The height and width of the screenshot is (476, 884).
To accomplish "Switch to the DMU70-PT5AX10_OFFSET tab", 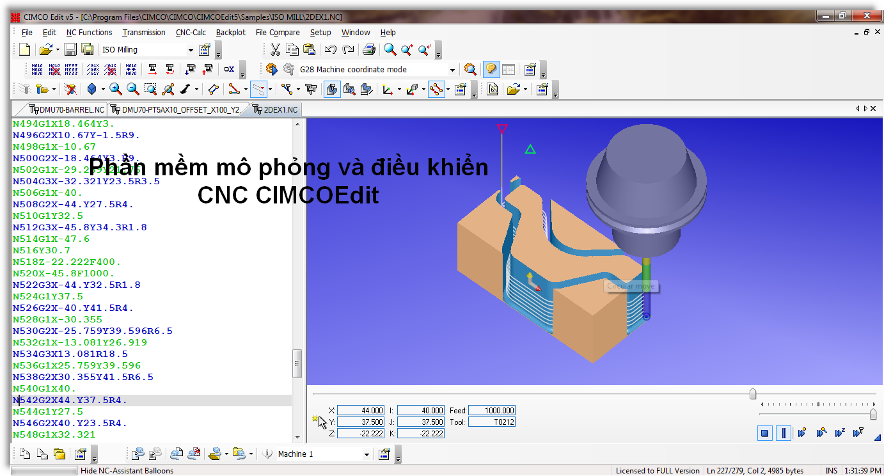I will tap(176, 109).
